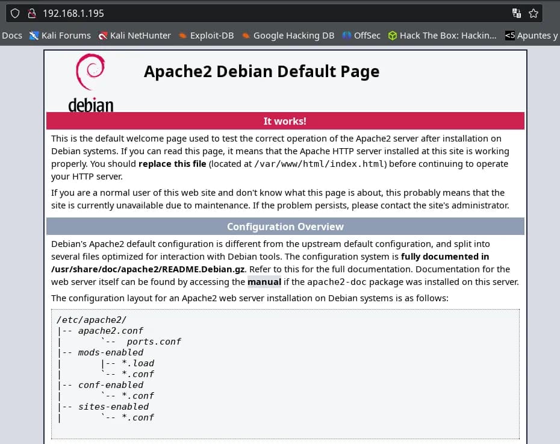The width and height of the screenshot is (560, 444).
Task: Open the Exploit-DB bookmark
Action: [x=206, y=36]
